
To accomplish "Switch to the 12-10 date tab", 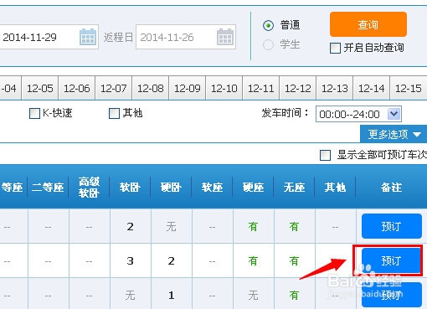I will [224, 89].
